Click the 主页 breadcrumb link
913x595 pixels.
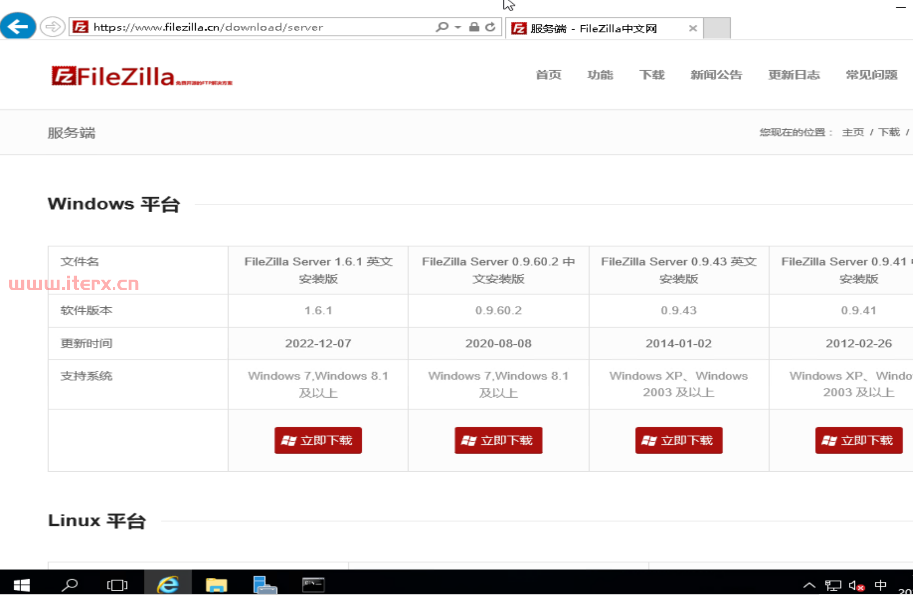pos(853,132)
